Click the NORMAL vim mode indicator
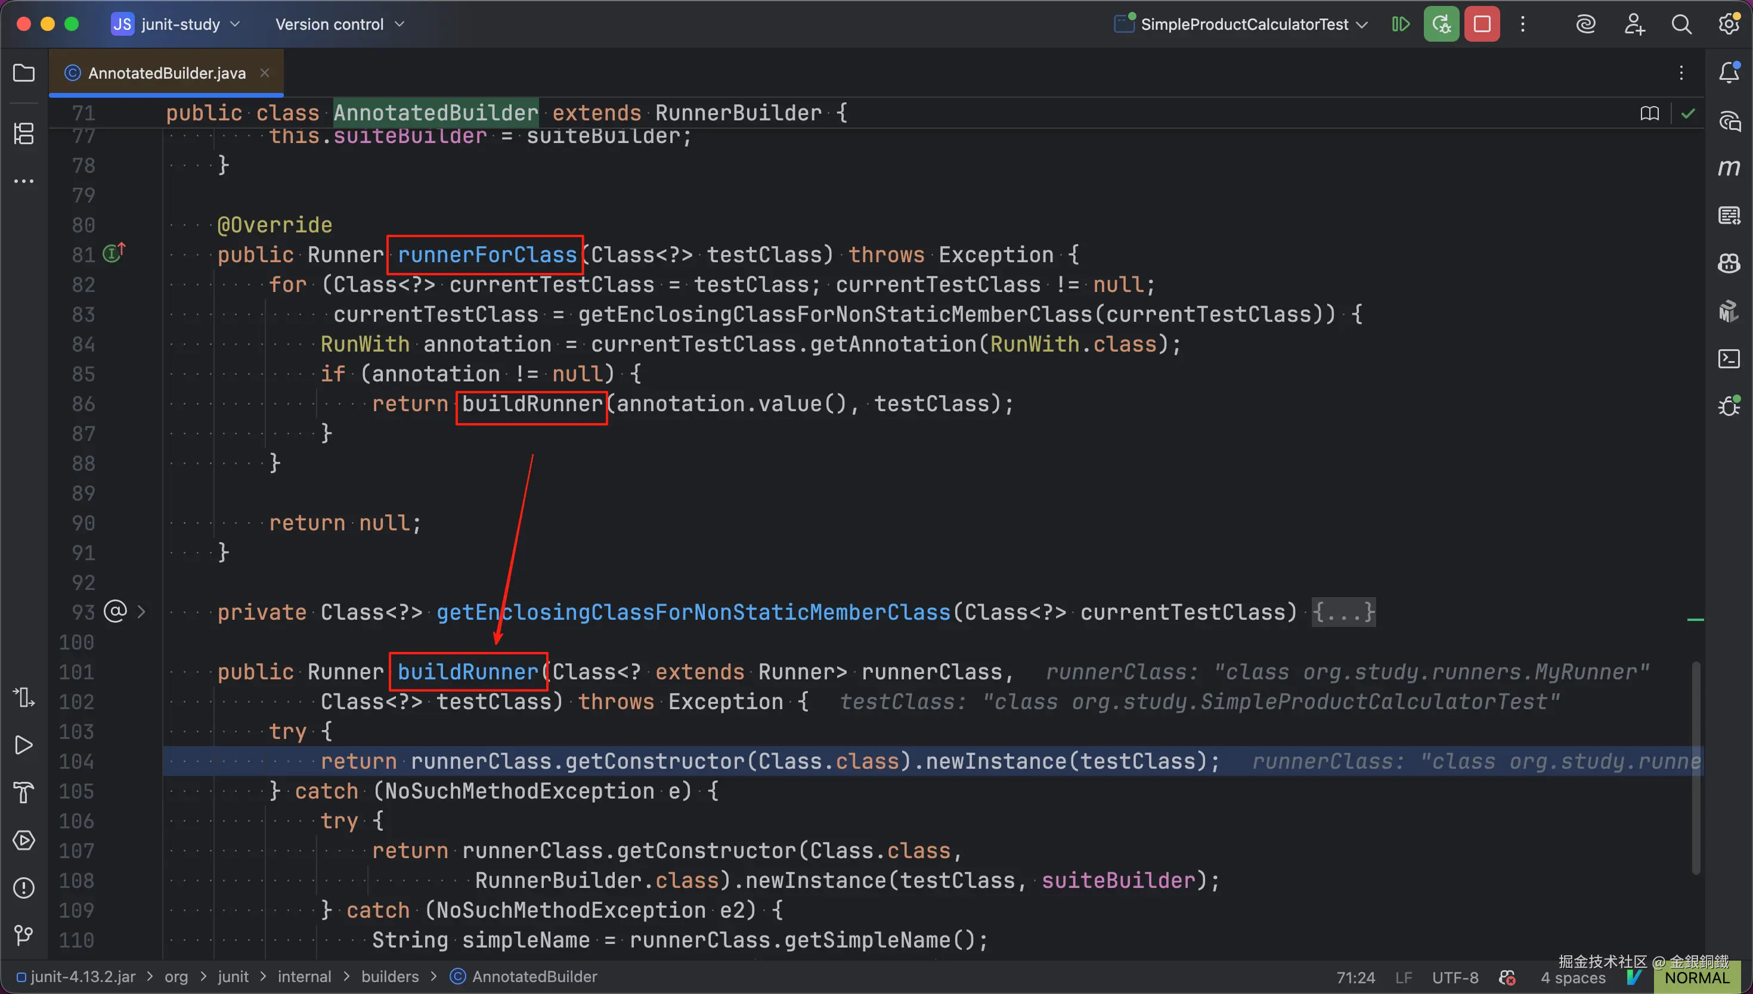Image resolution: width=1753 pixels, height=994 pixels. pyautogui.click(x=1696, y=978)
